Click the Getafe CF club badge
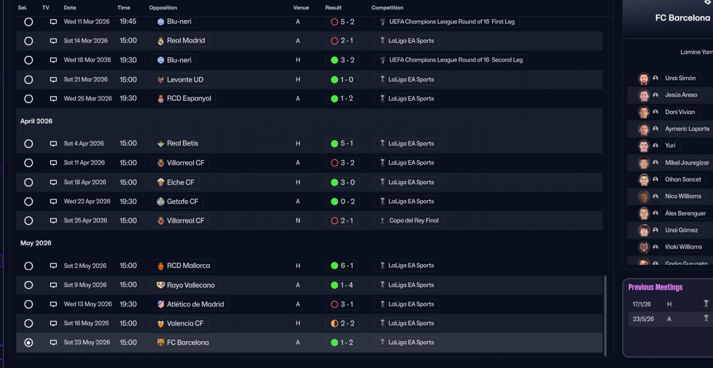Screen dimensions: 713x368 [x=160, y=202]
